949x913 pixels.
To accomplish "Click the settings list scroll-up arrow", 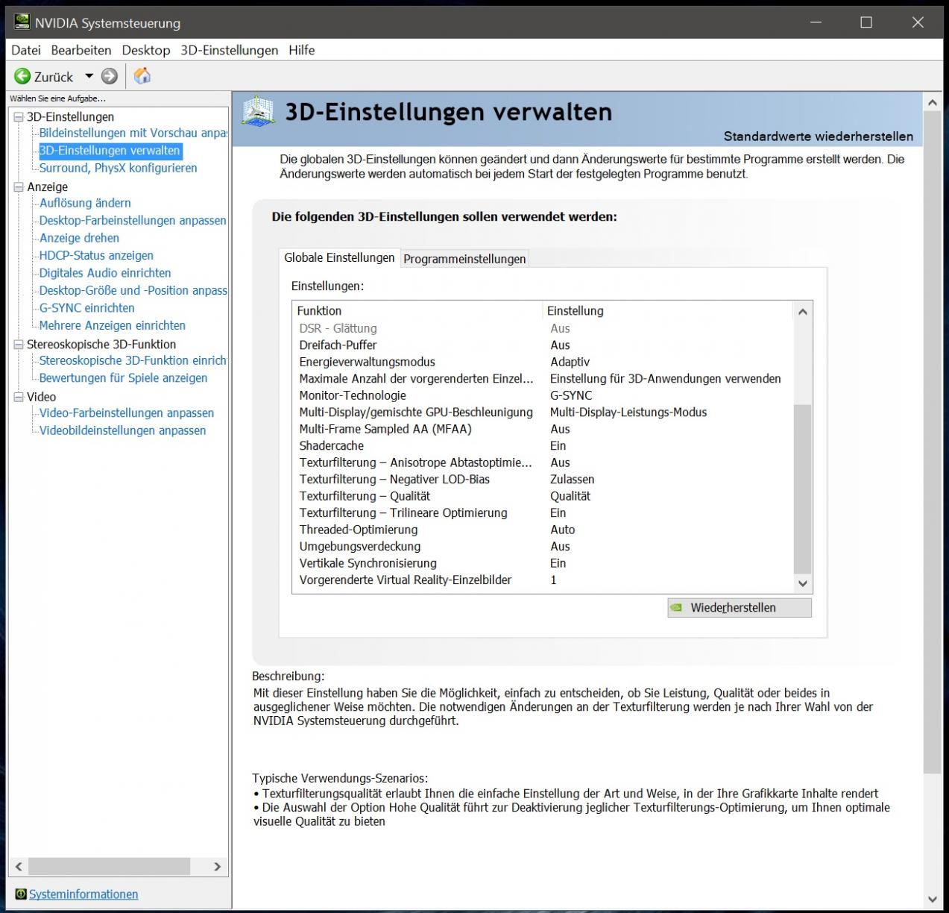I will click(x=802, y=312).
